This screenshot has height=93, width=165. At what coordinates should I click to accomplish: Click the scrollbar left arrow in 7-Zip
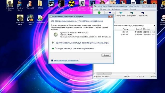click(x=95, y=73)
